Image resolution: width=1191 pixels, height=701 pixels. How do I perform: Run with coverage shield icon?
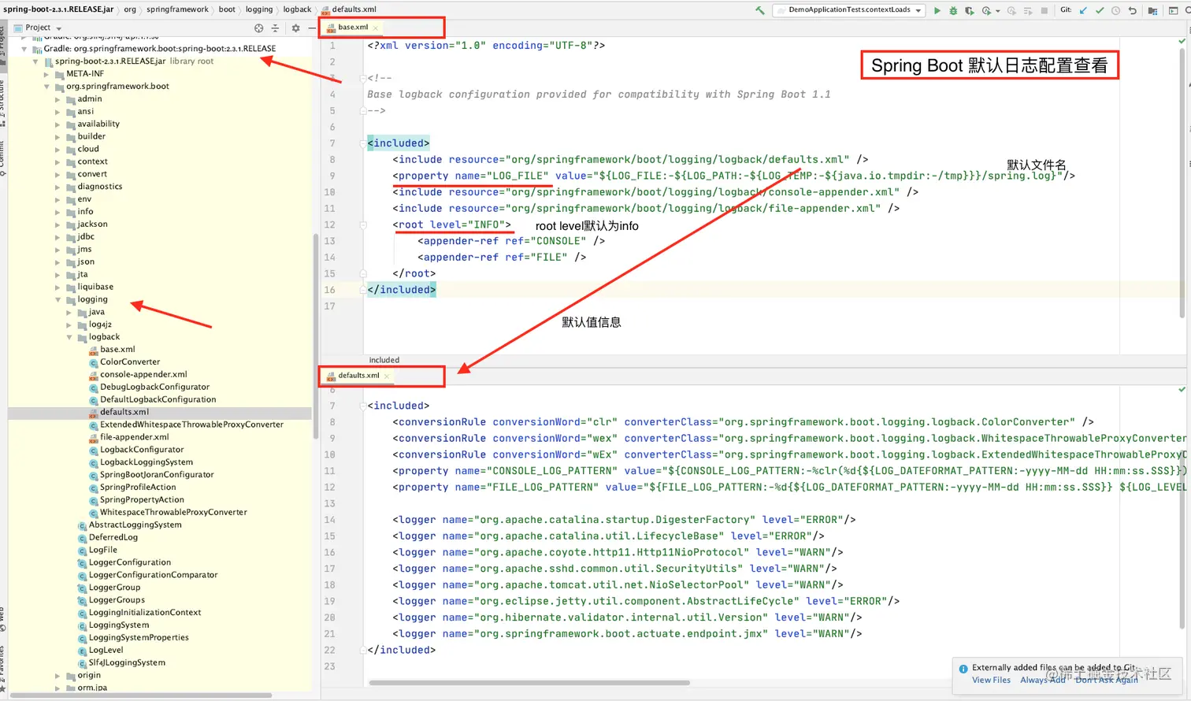(970, 10)
